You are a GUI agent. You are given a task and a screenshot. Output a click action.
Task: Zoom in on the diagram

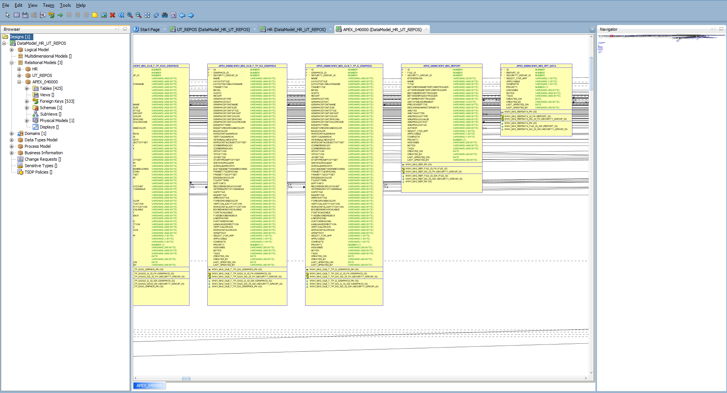click(x=130, y=15)
